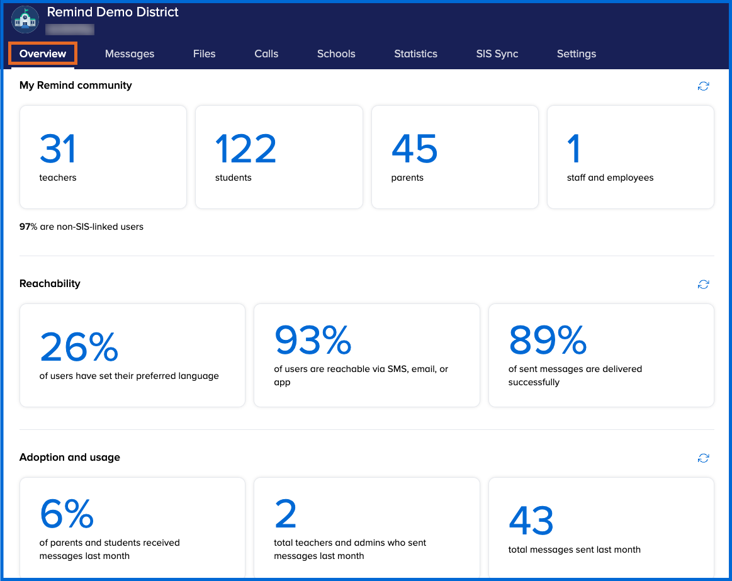Open the 26% preferred language card
Screen dimensions: 732x581
pyautogui.click(x=132, y=355)
